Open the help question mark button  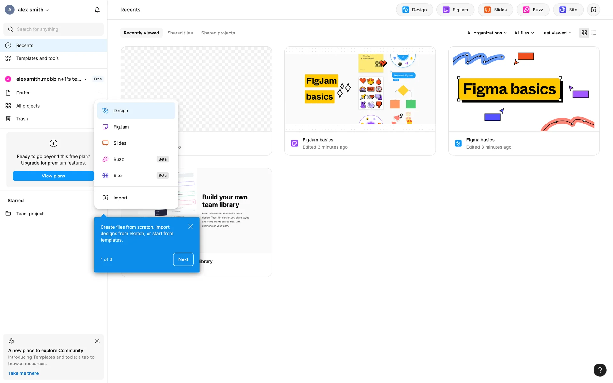coord(600,370)
